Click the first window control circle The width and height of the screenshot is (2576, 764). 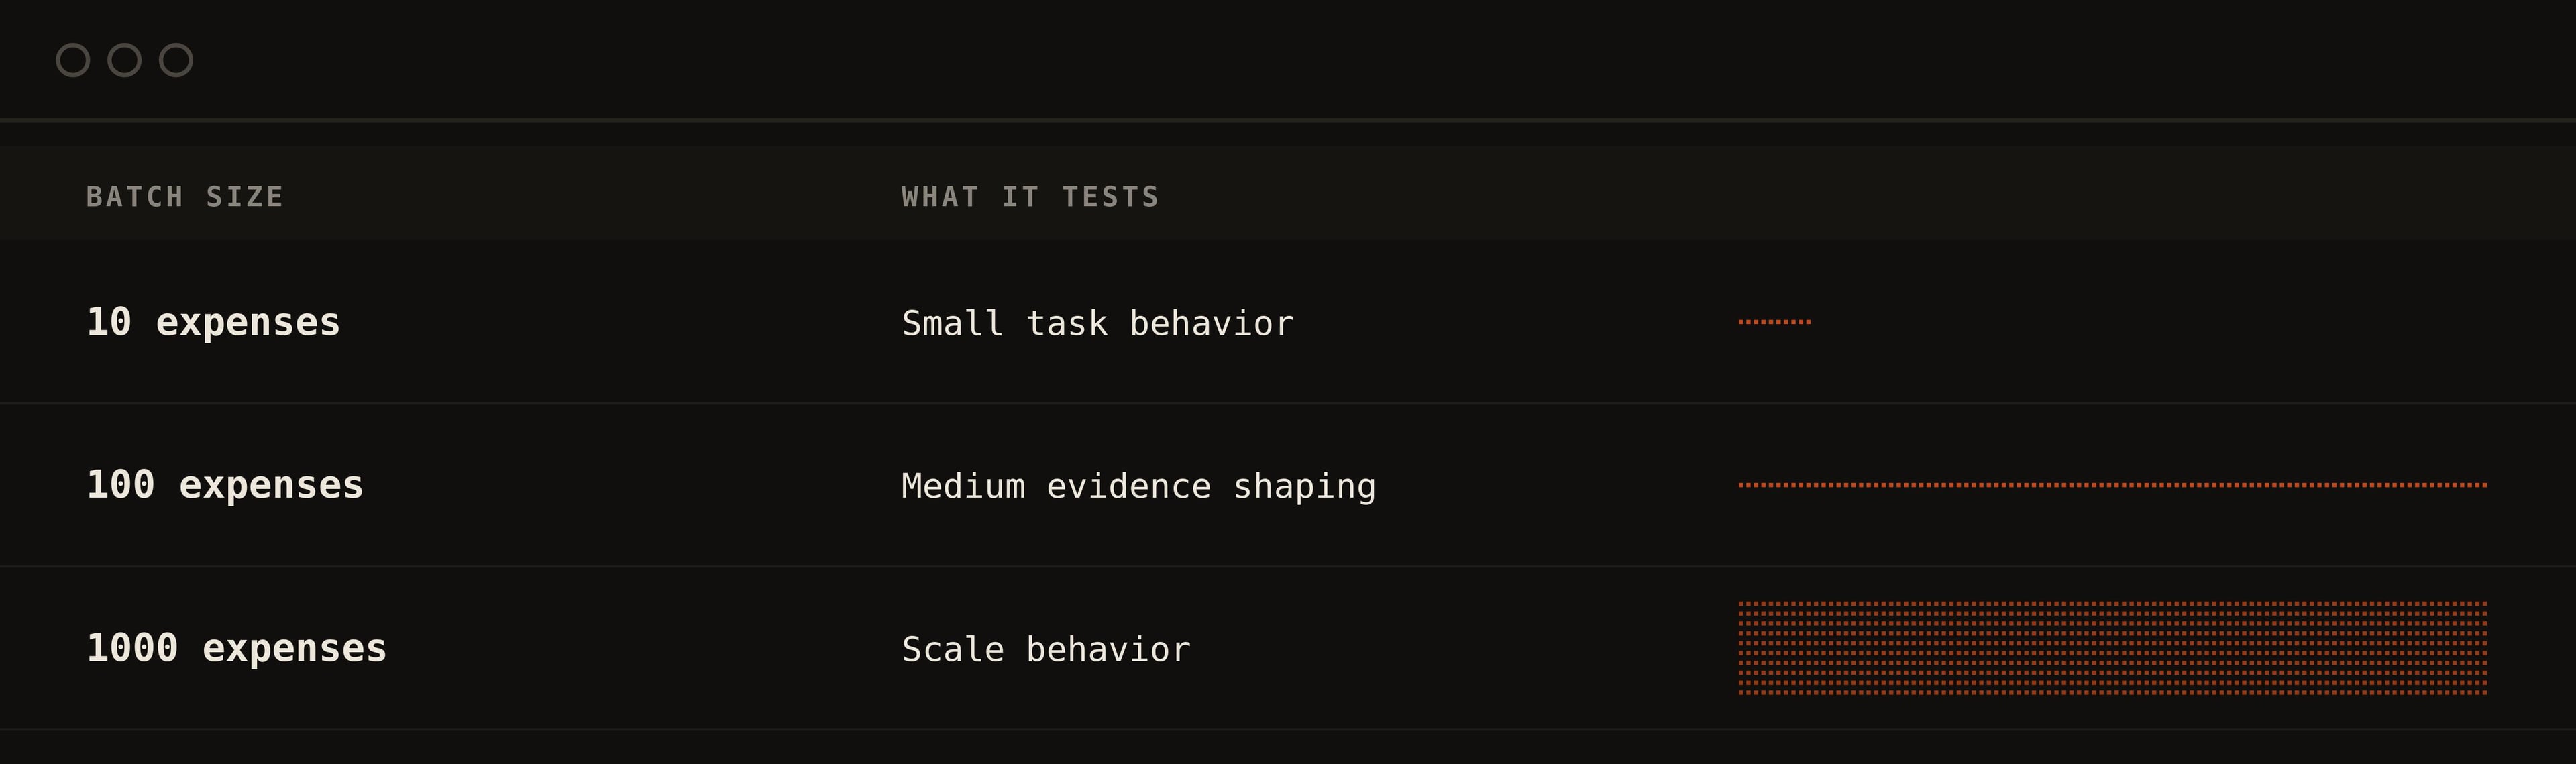(x=73, y=60)
